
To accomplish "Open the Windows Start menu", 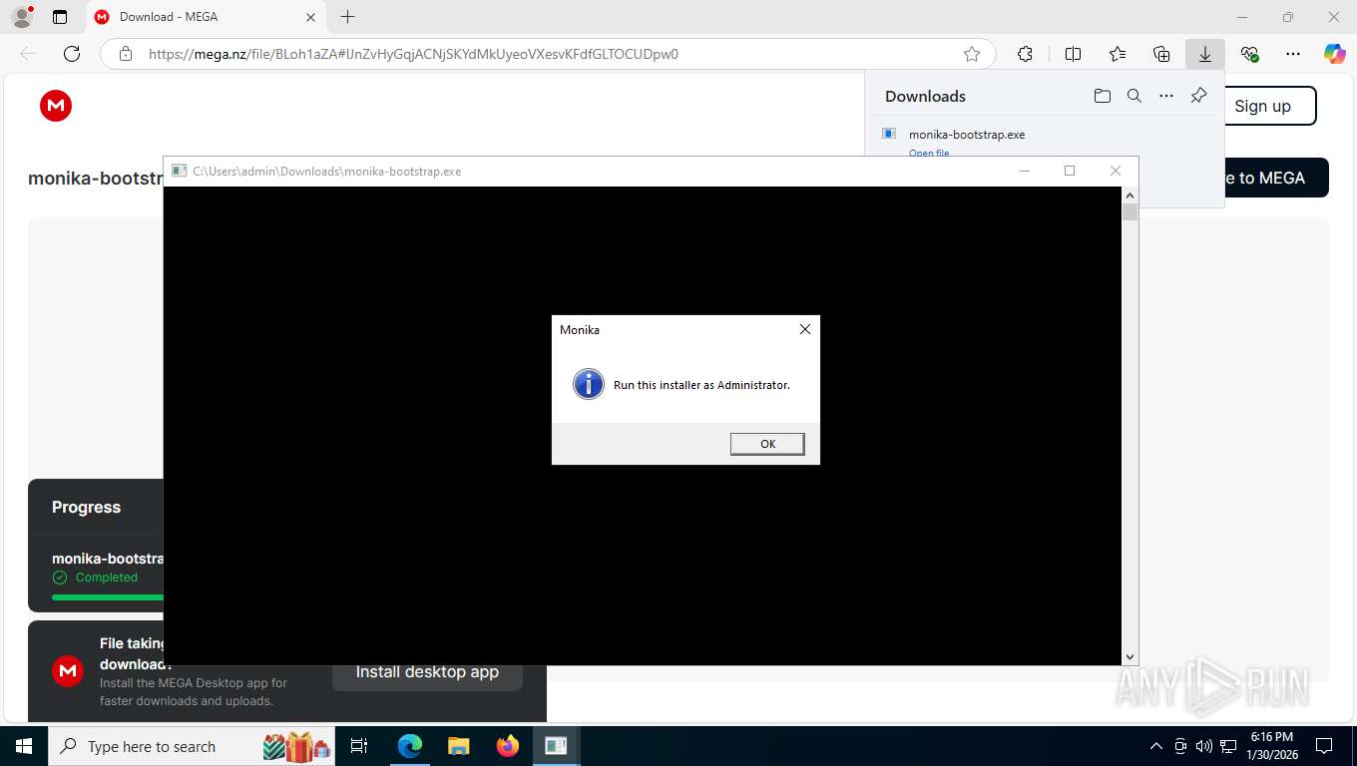I will [23, 746].
